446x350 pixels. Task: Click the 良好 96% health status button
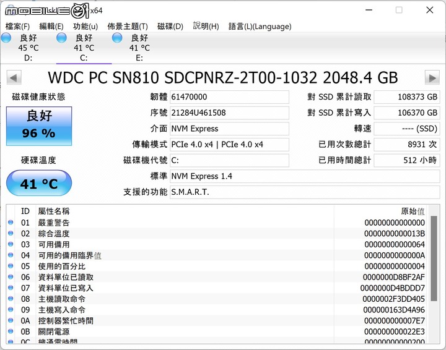(39, 126)
